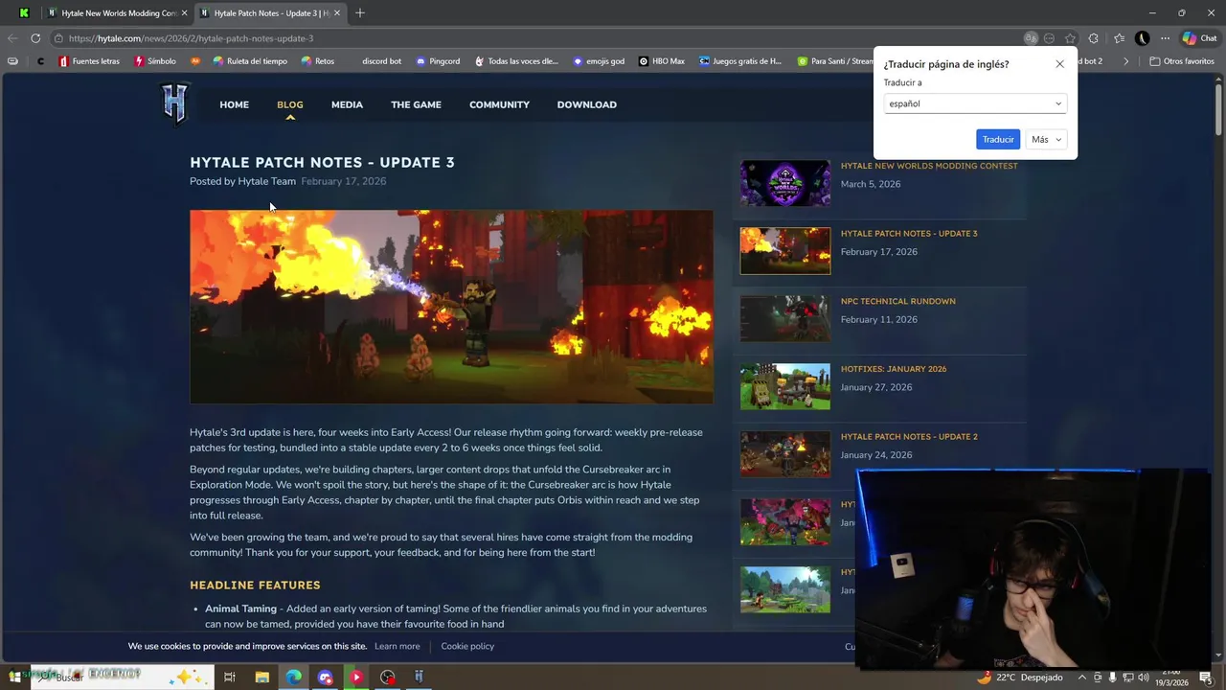Open the MEDIA nav item
Screen dimensions: 1226x690
coord(347,104)
